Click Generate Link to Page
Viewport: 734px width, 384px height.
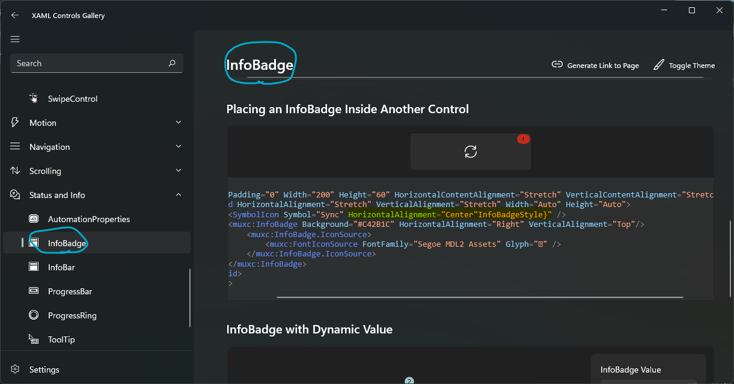point(595,65)
